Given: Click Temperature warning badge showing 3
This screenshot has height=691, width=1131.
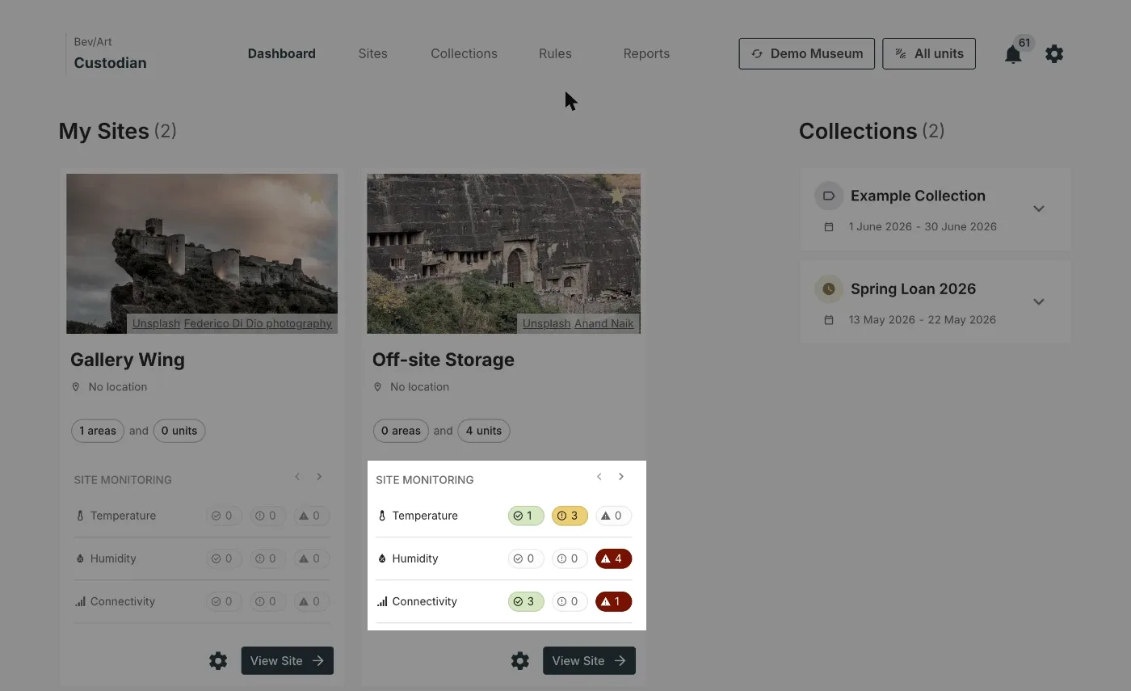Looking at the screenshot, I should click(x=570, y=516).
